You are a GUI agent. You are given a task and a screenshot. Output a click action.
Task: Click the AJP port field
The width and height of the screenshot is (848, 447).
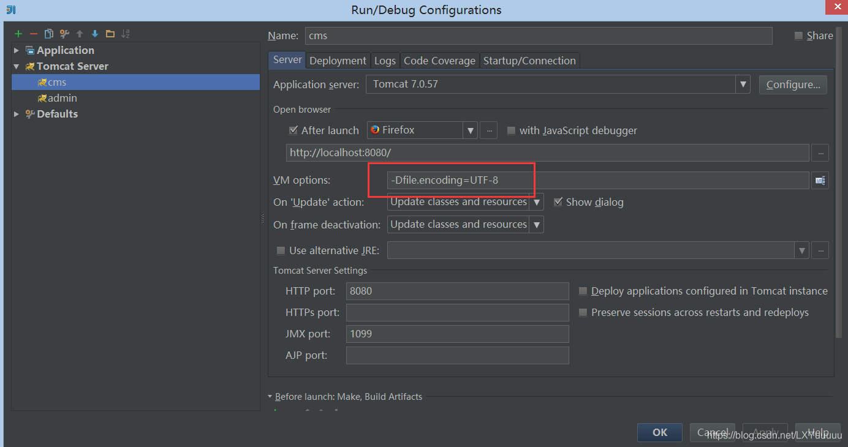[x=458, y=355]
